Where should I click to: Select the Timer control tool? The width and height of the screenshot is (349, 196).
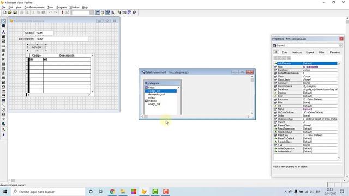pos(4,87)
